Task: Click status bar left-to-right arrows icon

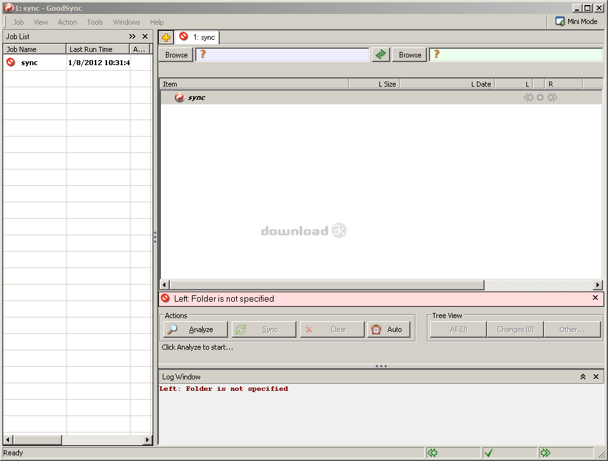Action: point(545,453)
